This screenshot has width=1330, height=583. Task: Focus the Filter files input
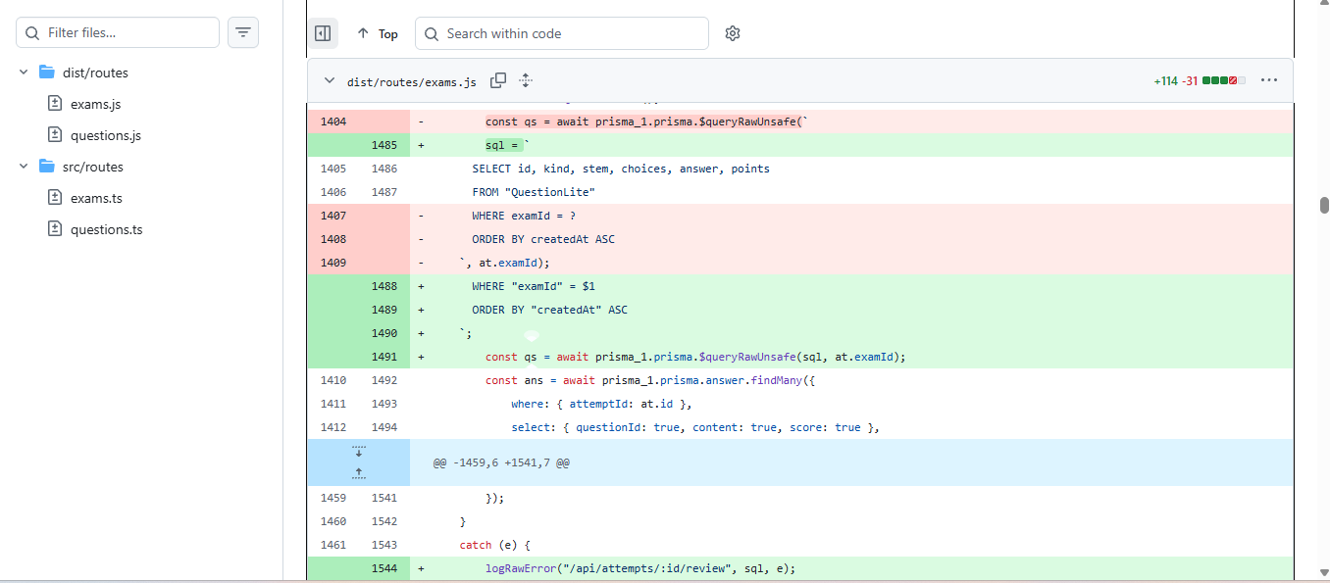pos(118,32)
